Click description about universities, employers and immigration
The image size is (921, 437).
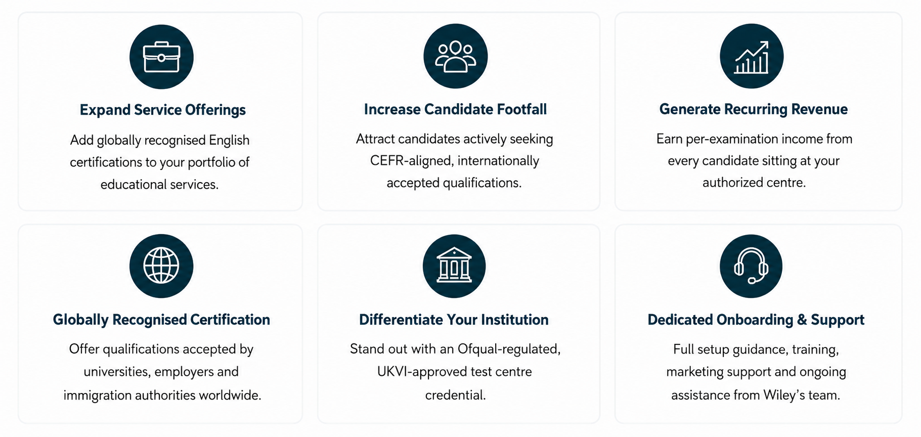tap(162, 372)
